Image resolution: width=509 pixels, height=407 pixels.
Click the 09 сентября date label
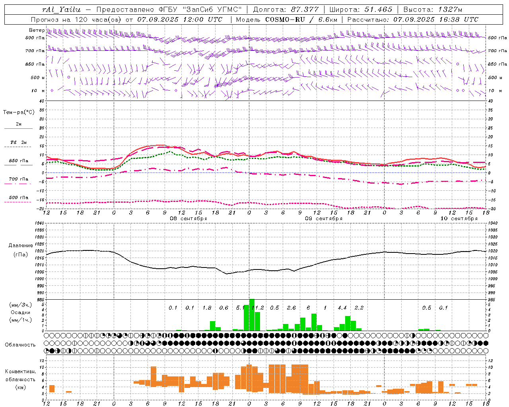point(324,219)
